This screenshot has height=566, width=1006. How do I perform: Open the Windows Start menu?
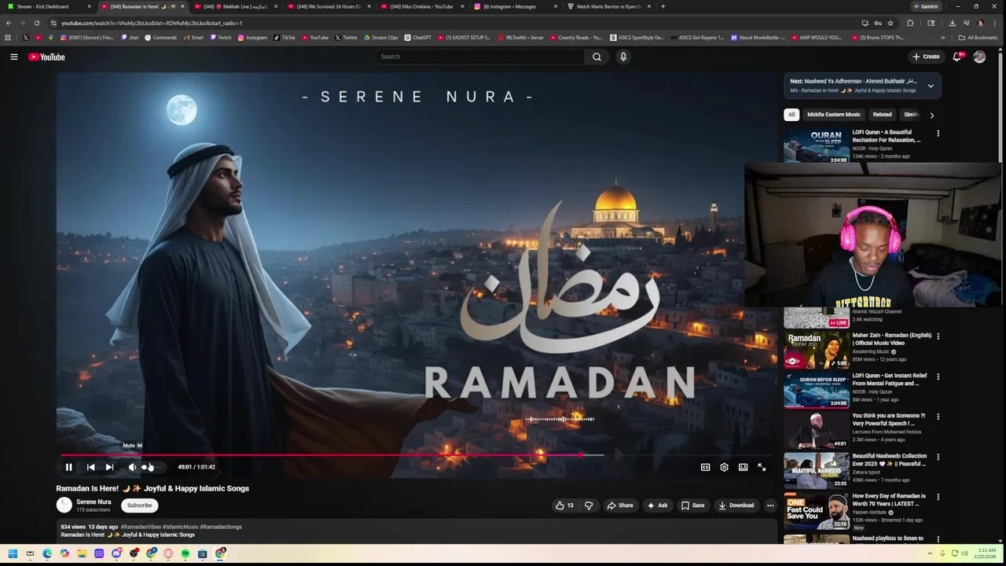[13, 553]
